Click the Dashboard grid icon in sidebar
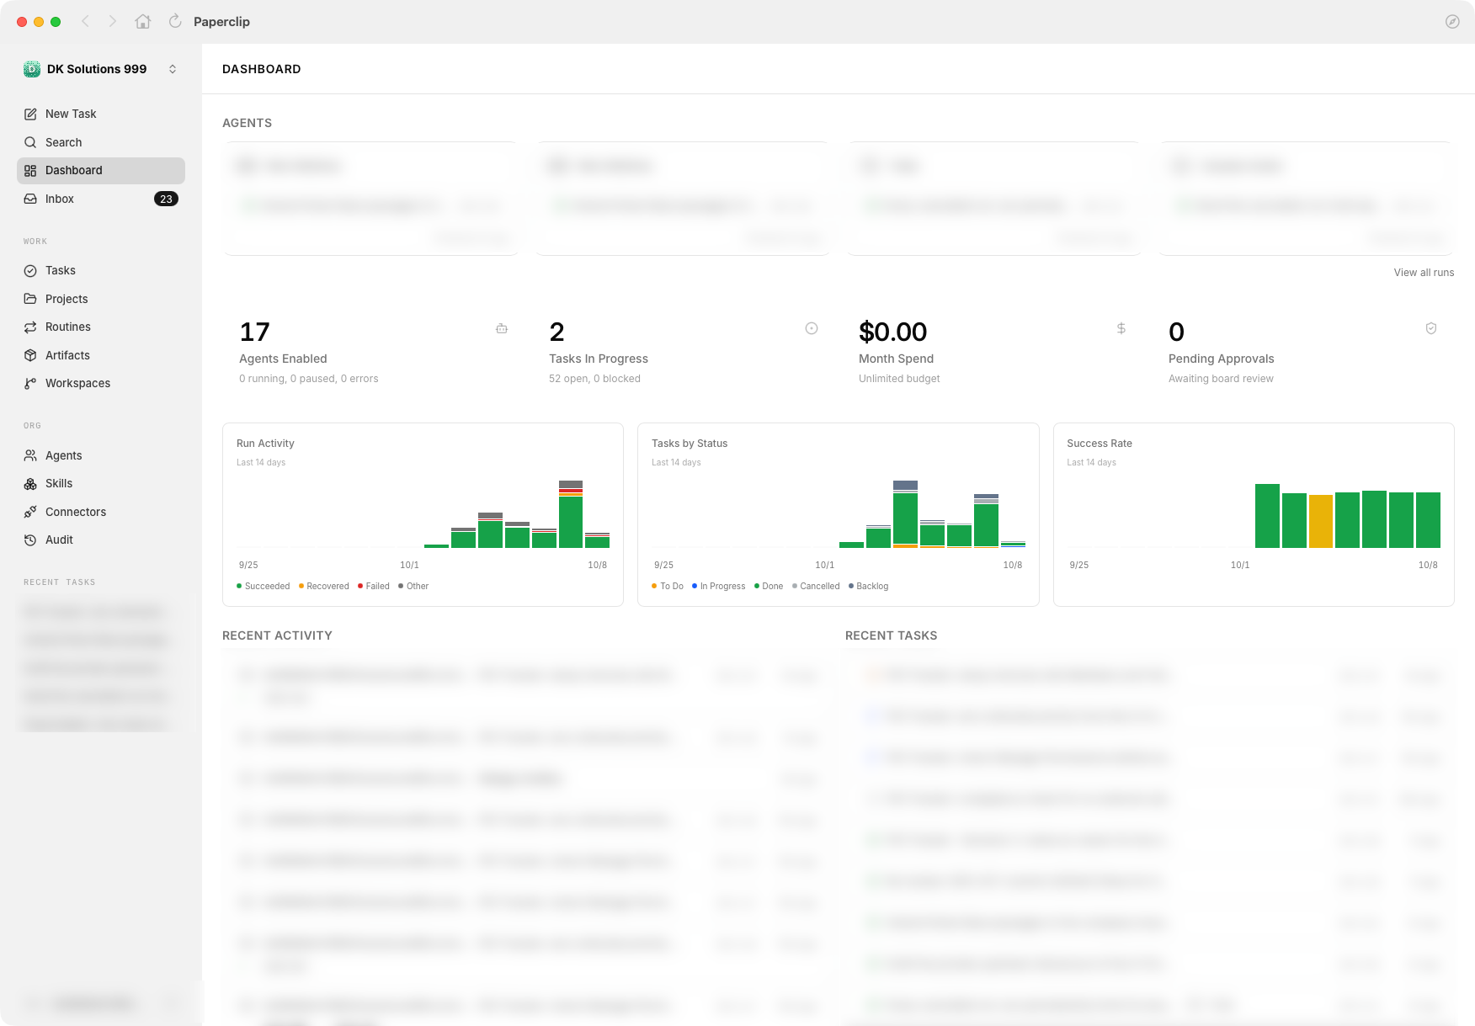 [30, 170]
